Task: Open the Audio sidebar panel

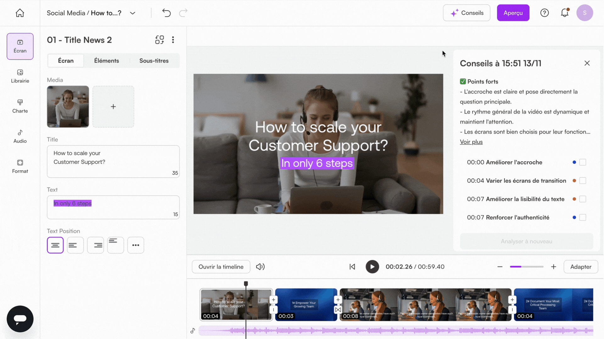Action: (x=20, y=137)
